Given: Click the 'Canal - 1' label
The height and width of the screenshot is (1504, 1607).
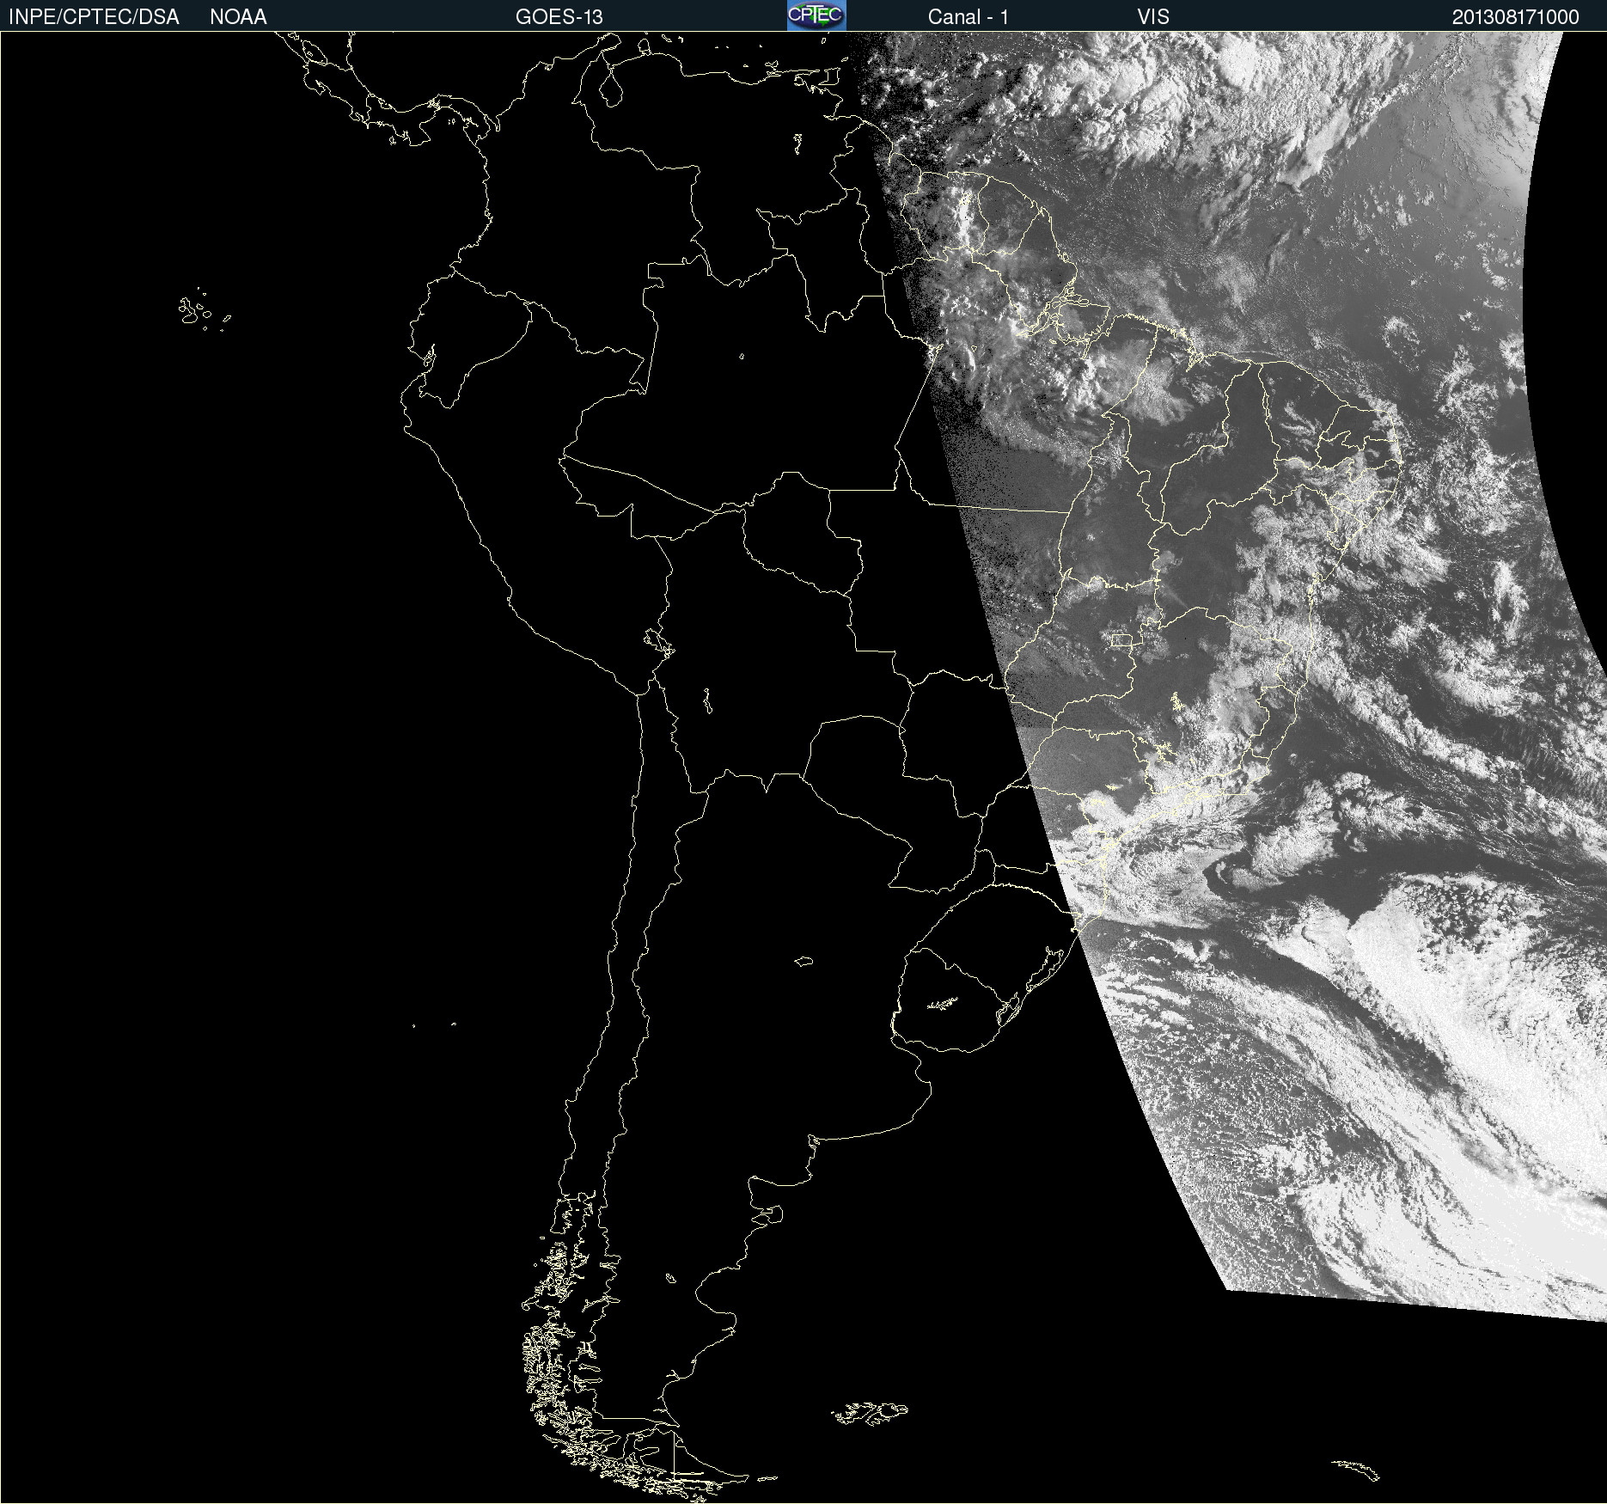Looking at the screenshot, I should 968,17.
